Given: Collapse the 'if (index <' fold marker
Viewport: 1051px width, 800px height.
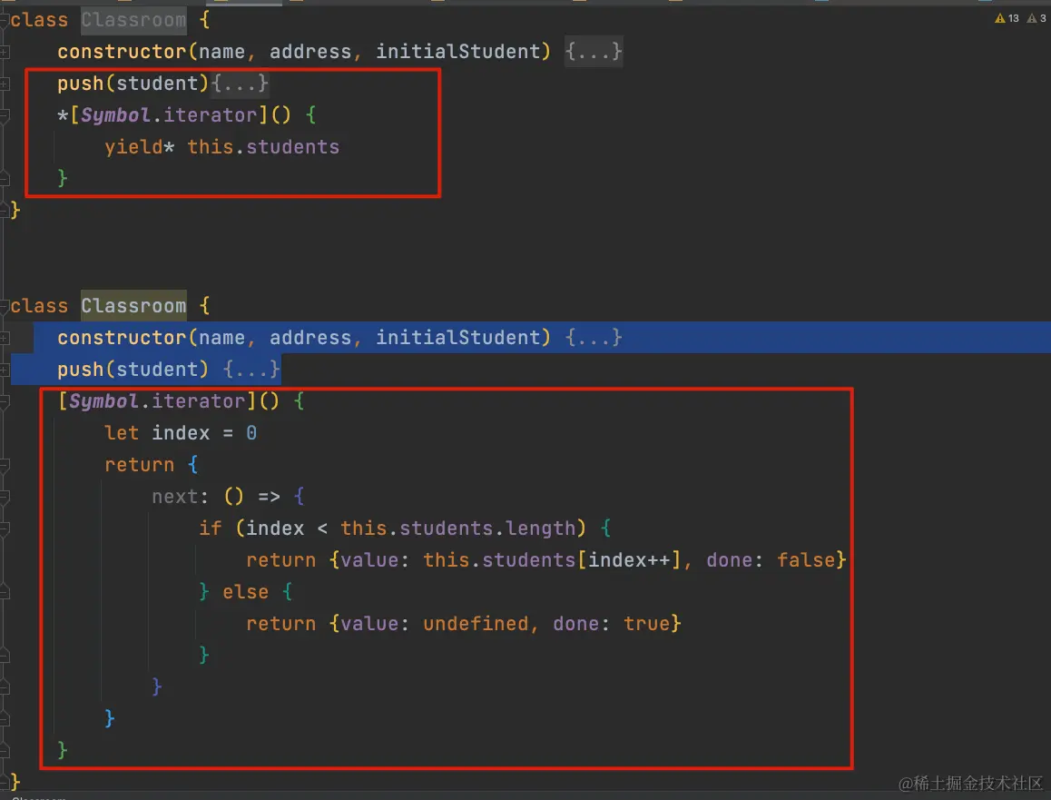Looking at the screenshot, I should pos(4,528).
